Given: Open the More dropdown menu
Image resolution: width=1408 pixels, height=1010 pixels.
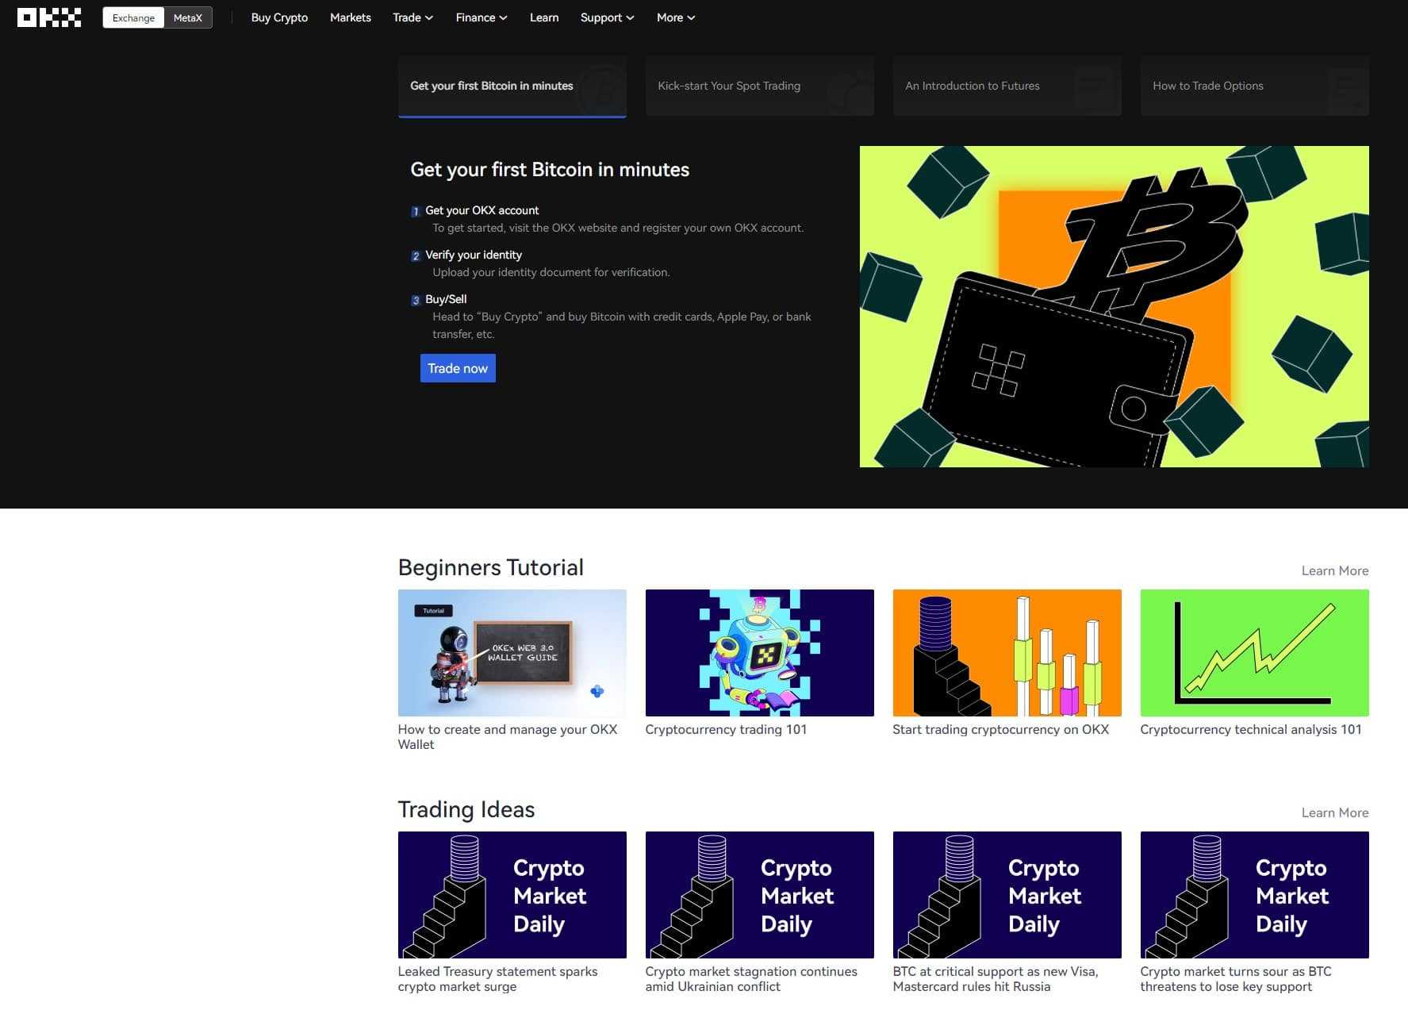Looking at the screenshot, I should [675, 17].
